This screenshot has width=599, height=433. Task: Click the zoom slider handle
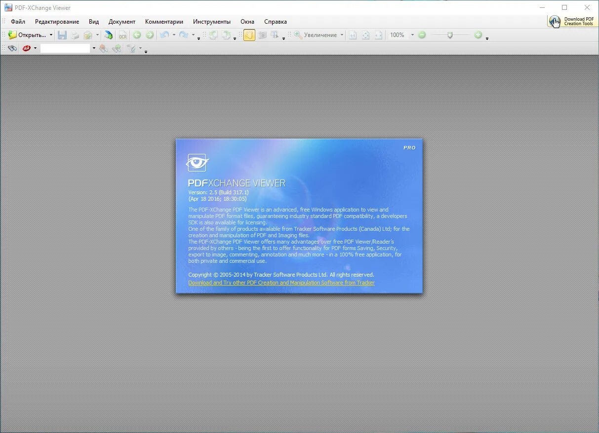click(450, 35)
